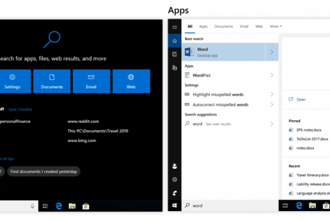
Task: Select the Home icon in search sidebar
Action: (x=175, y=41)
